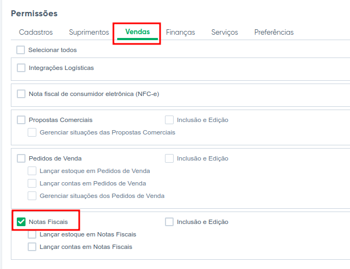Open the Serviços tab
This screenshot has height=269, width=350.
pyautogui.click(x=225, y=32)
